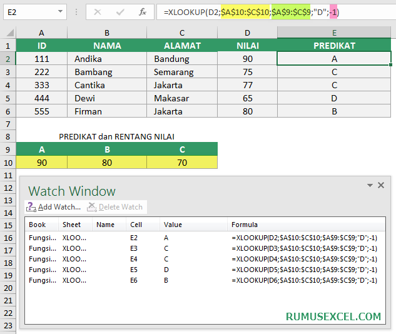Click the NAMA header cell
Image resolution: width=396 pixels, height=334 pixels.
(107, 46)
